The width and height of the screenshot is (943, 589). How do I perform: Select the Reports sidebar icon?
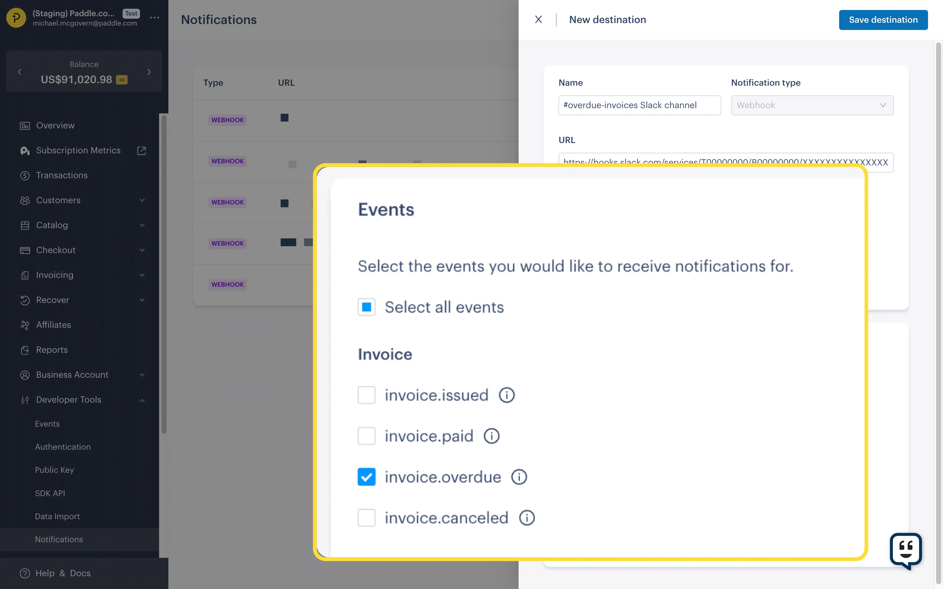click(25, 350)
